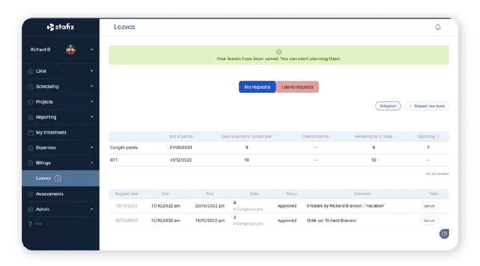Click the Help question mark icon in sidebar
The height and width of the screenshot is (266, 480).
point(30,223)
